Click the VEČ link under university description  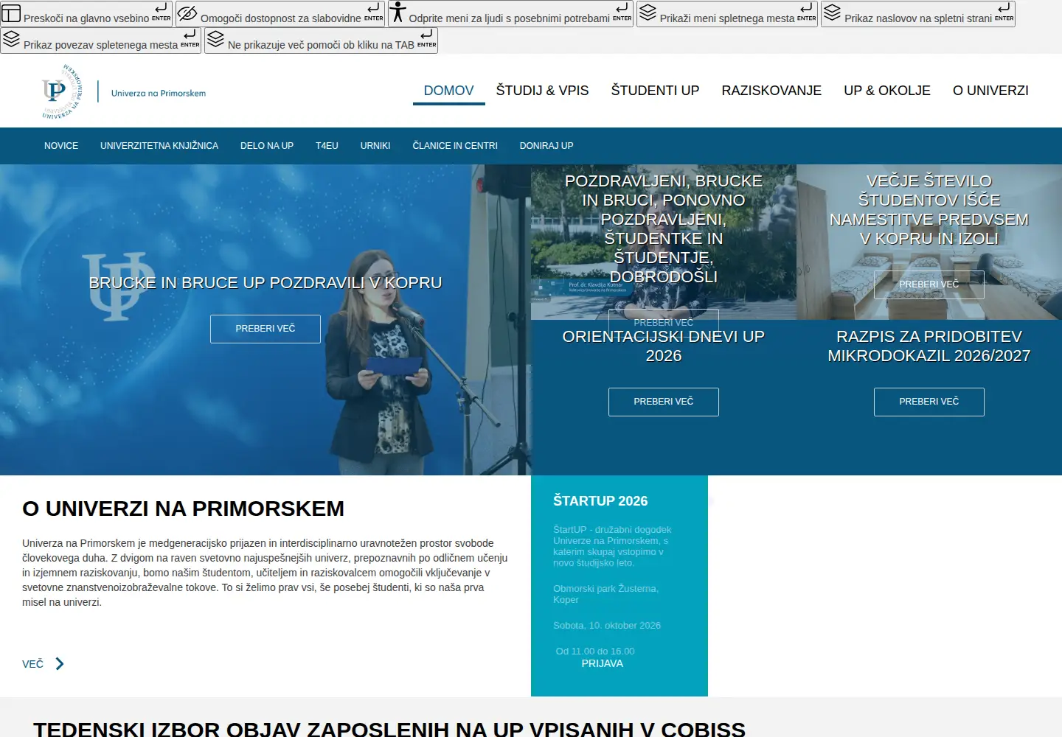[33, 664]
